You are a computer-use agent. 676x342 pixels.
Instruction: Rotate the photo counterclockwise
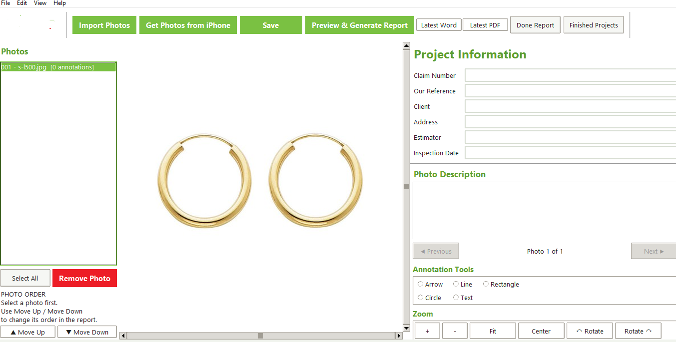click(x=590, y=331)
